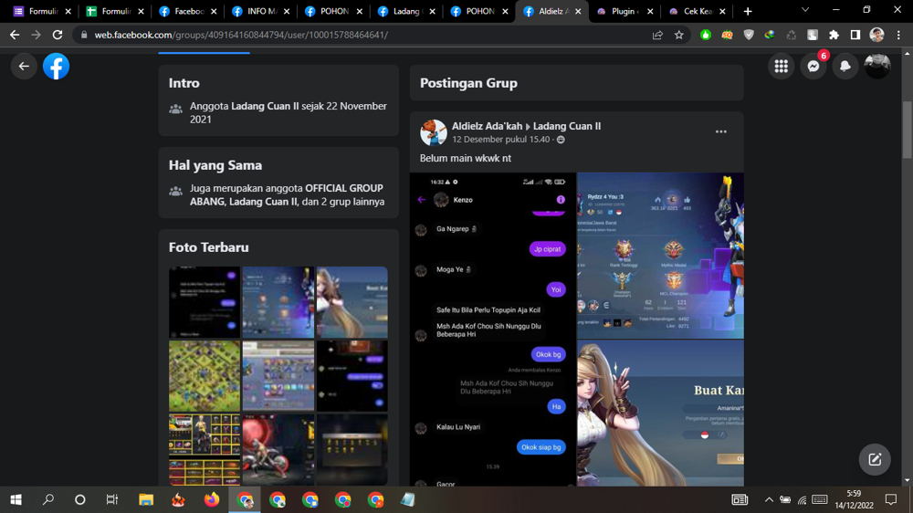This screenshot has height=513, width=913.
Task: Open Windows taskbar search
Action: pyautogui.click(x=48, y=499)
